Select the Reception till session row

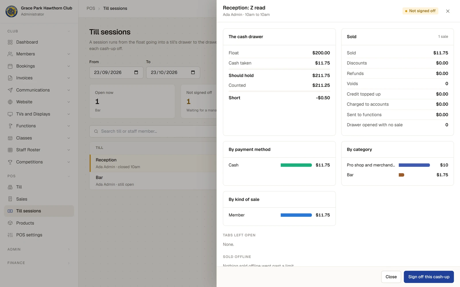point(153,163)
